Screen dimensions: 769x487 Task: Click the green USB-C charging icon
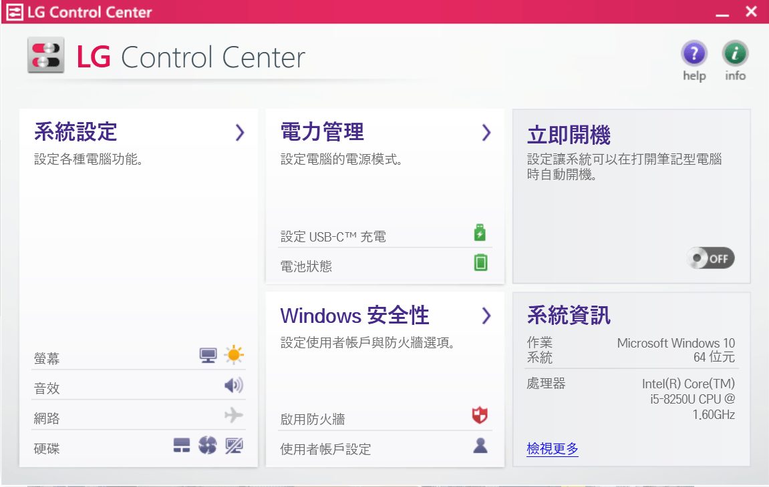480,233
